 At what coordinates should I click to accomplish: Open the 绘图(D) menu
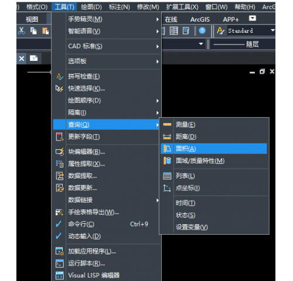click(x=91, y=7)
